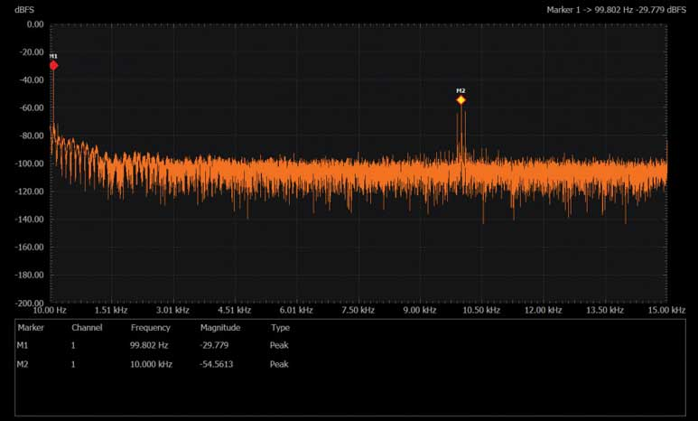Click the -54.5613 magnitude cell
This screenshot has width=698, height=421.
pos(218,363)
